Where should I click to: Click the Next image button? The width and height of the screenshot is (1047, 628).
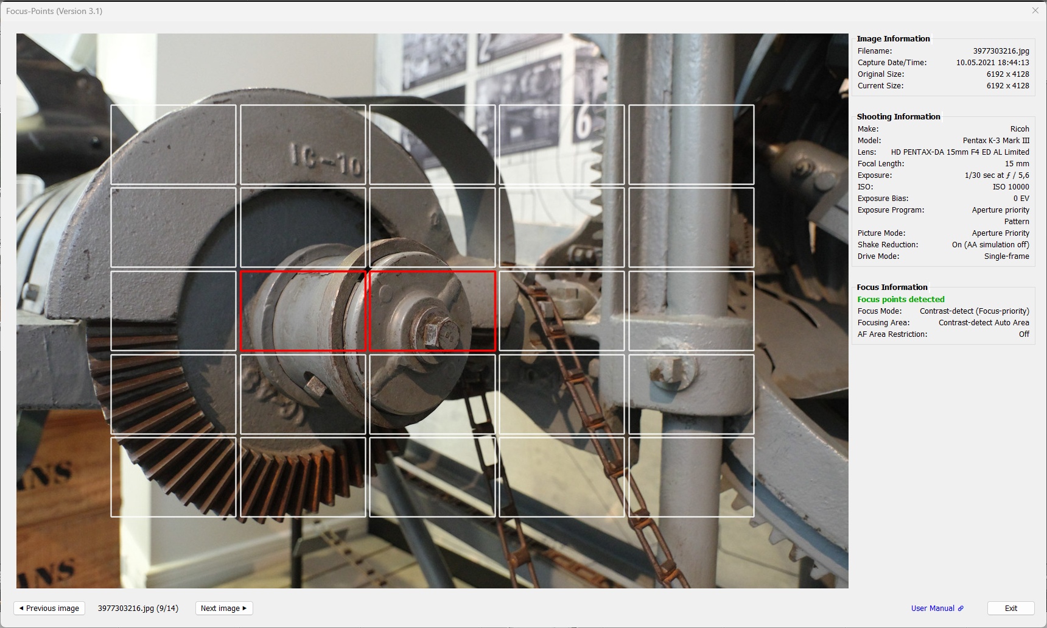coord(223,608)
